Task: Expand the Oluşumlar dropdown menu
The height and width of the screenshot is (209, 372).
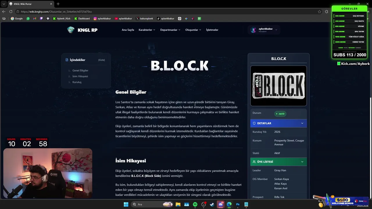Action: pyautogui.click(x=193, y=30)
